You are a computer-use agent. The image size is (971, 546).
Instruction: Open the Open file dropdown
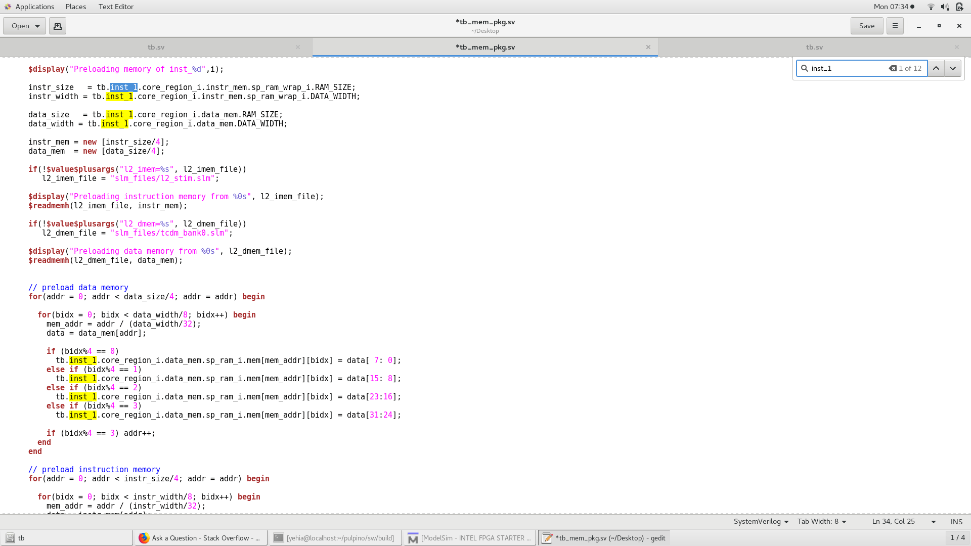[24, 26]
